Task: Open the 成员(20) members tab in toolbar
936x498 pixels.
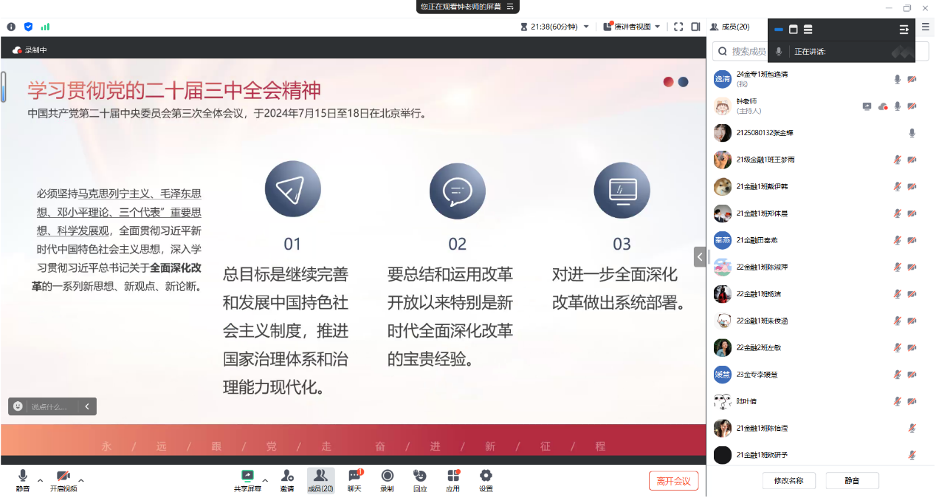Action: [320, 480]
